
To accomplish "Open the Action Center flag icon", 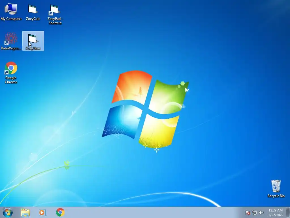I will [x=248, y=213].
